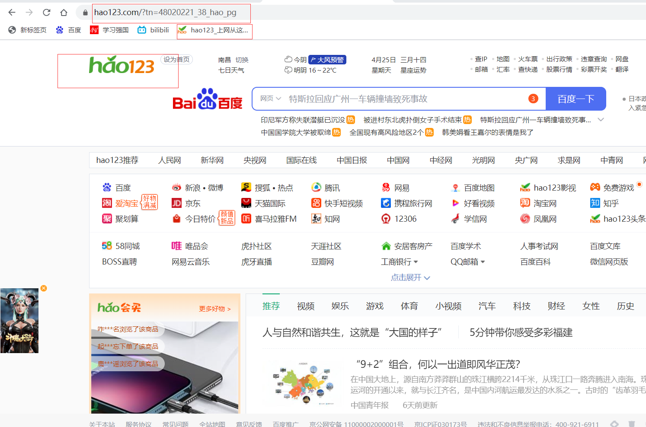Go back with the browser back arrow
646x427 pixels.
pyautogui.click(x=12, y=13)
